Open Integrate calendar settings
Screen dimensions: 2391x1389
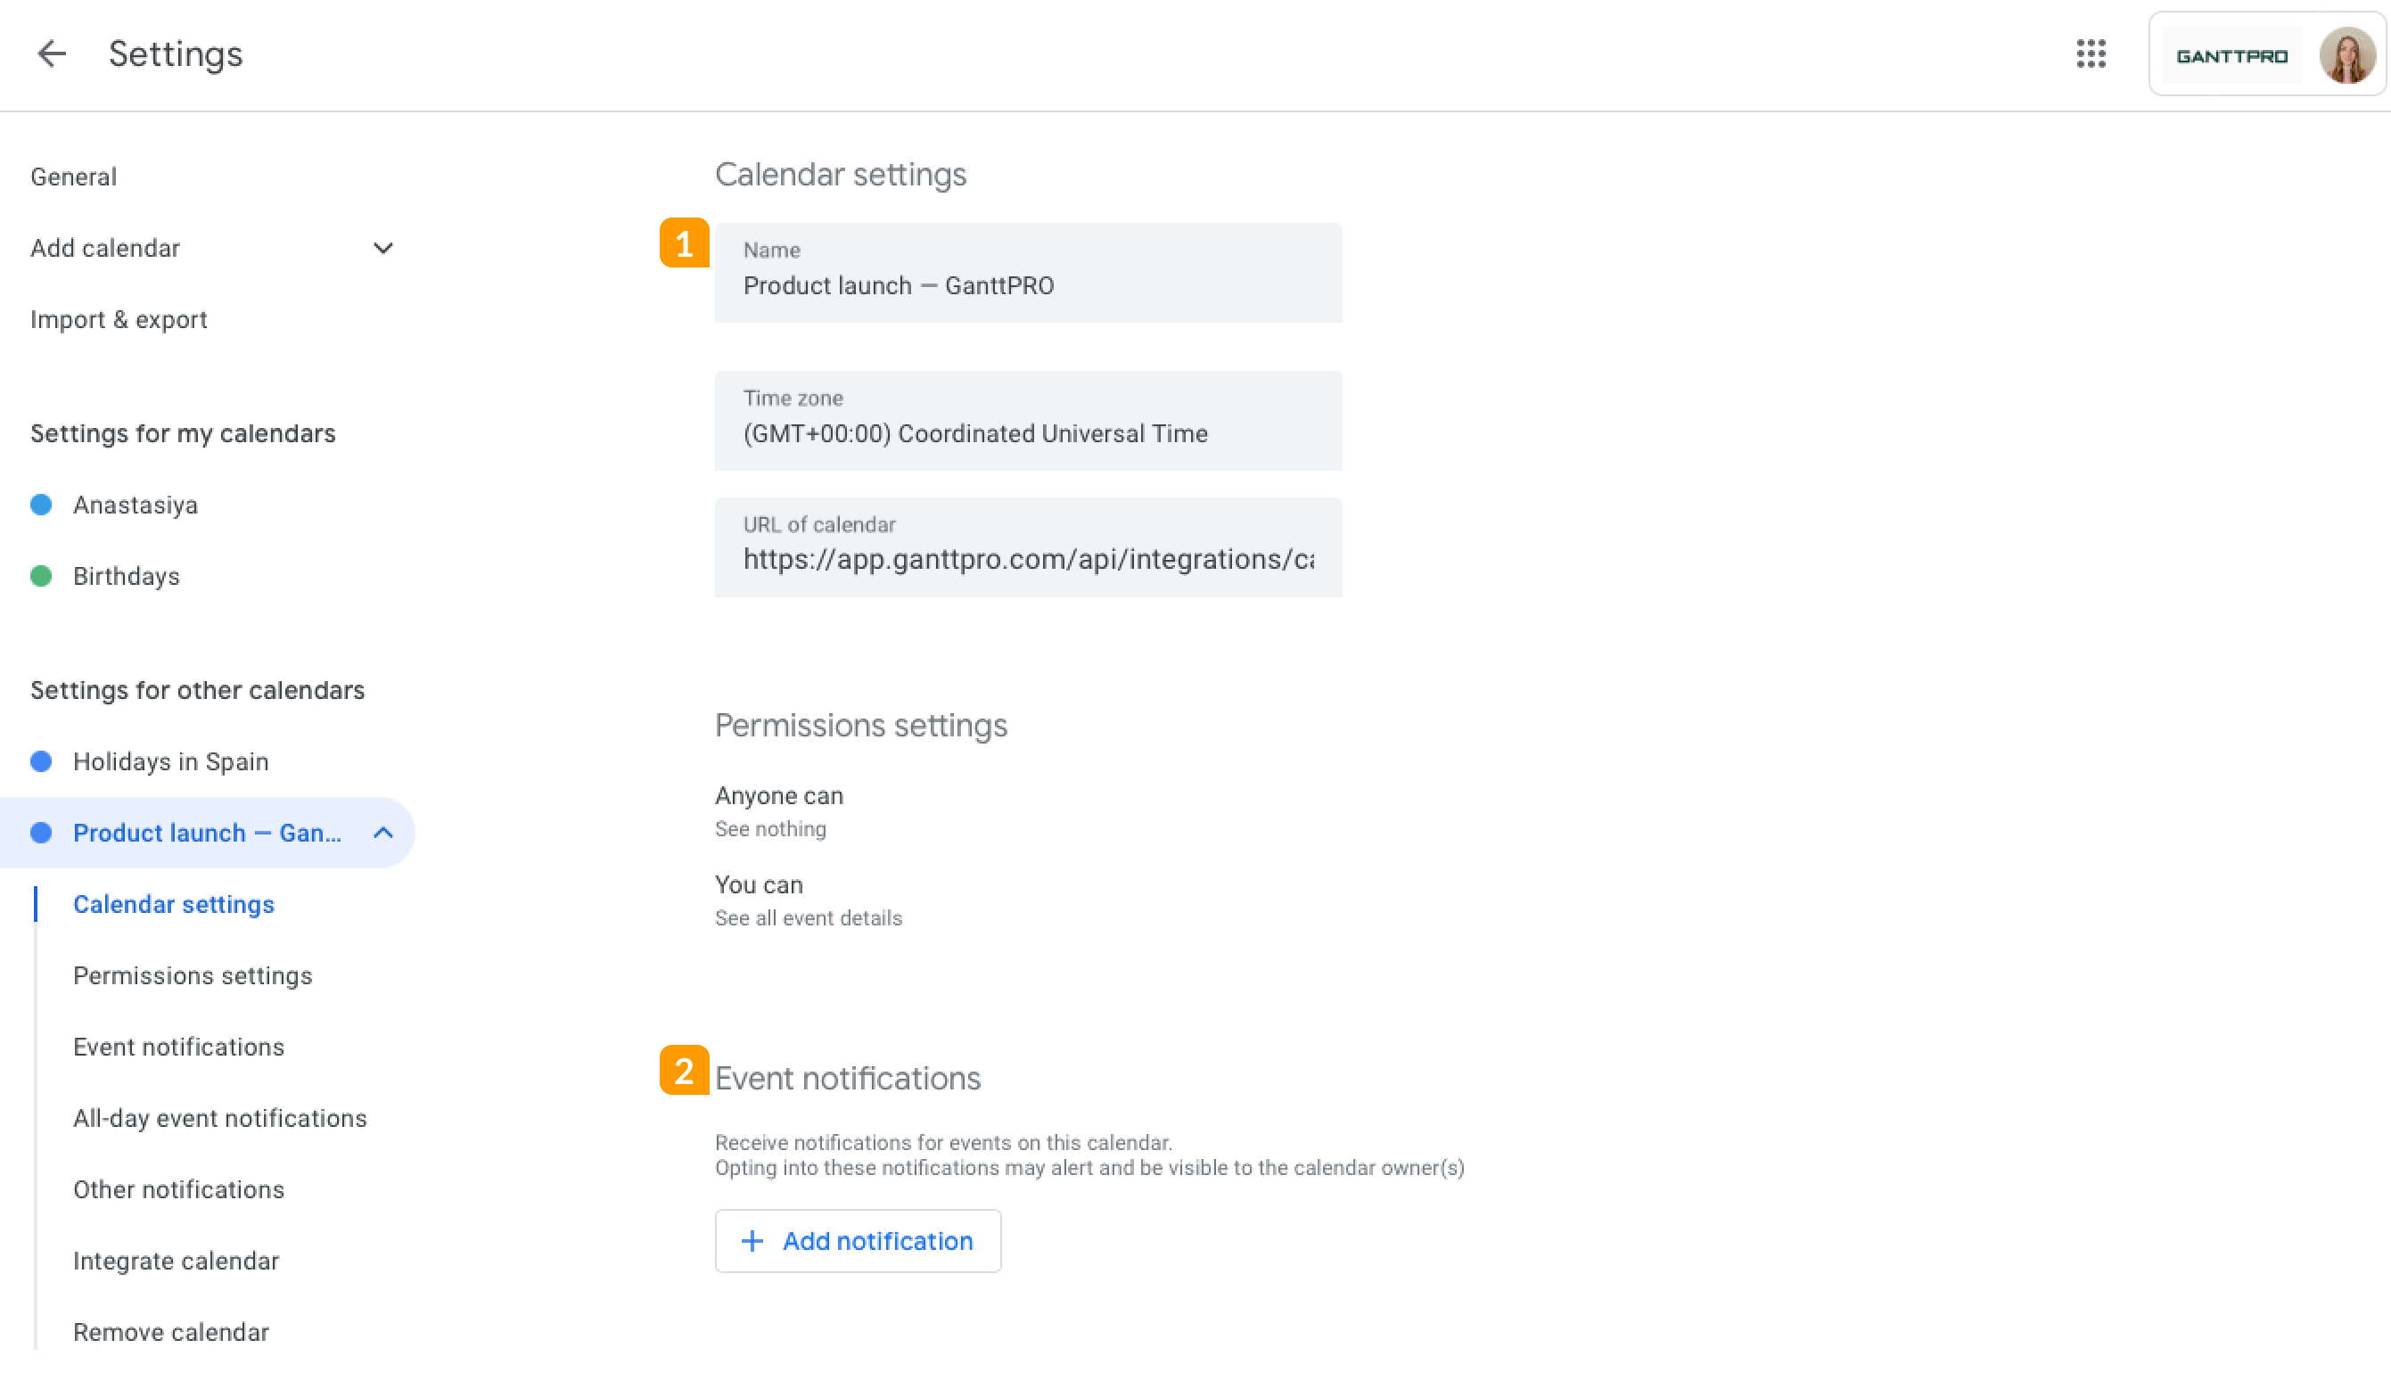pos(176,1260)
